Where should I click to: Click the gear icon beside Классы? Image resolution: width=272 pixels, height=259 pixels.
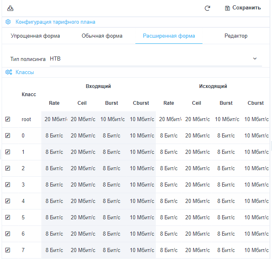[8, 72]
